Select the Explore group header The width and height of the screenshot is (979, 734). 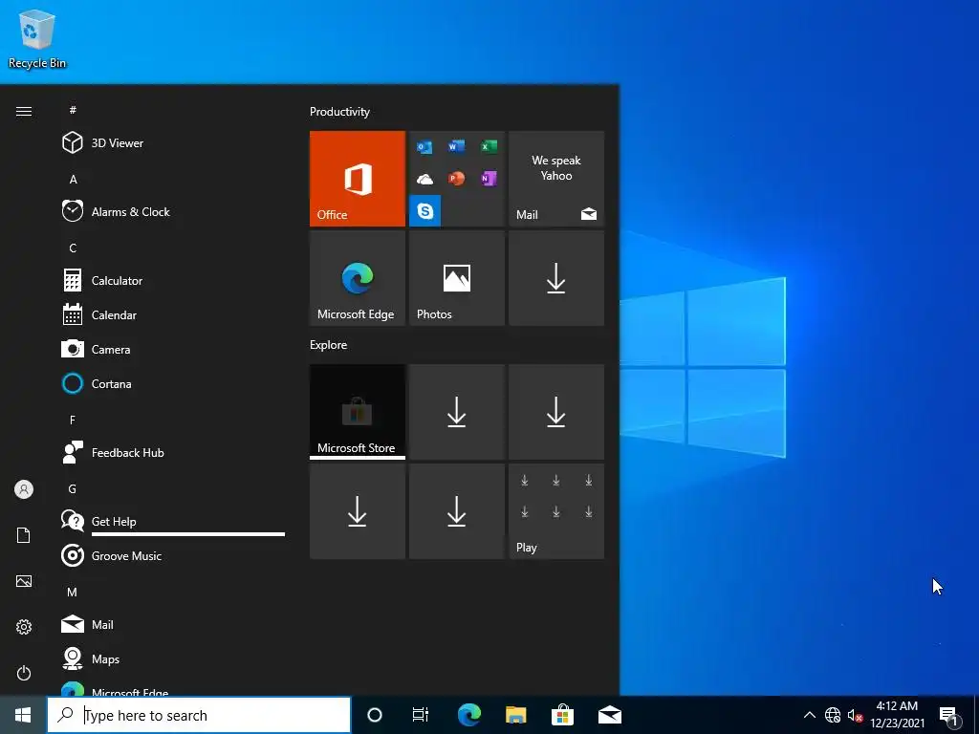click(x=329, y=344)
